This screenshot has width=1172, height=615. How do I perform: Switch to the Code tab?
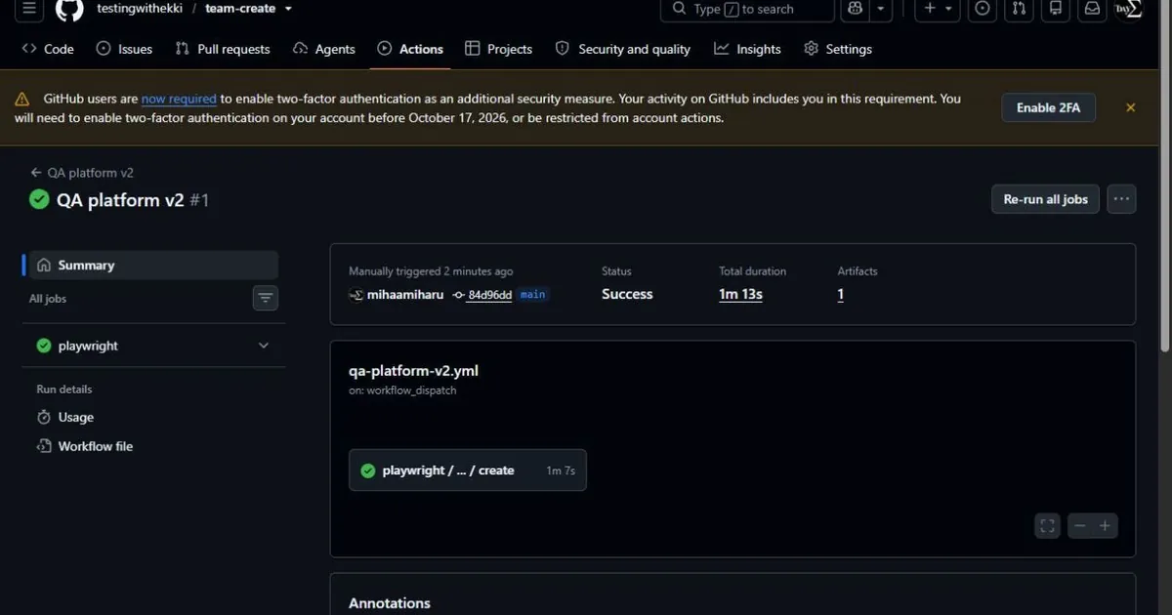coord(48,49)
